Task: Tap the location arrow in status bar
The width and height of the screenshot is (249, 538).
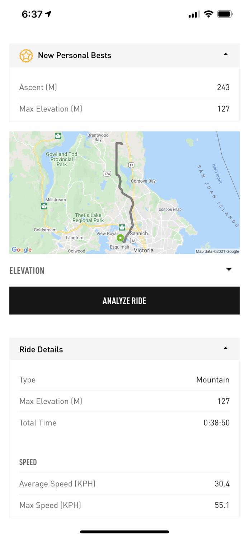Action: (48, 14)
